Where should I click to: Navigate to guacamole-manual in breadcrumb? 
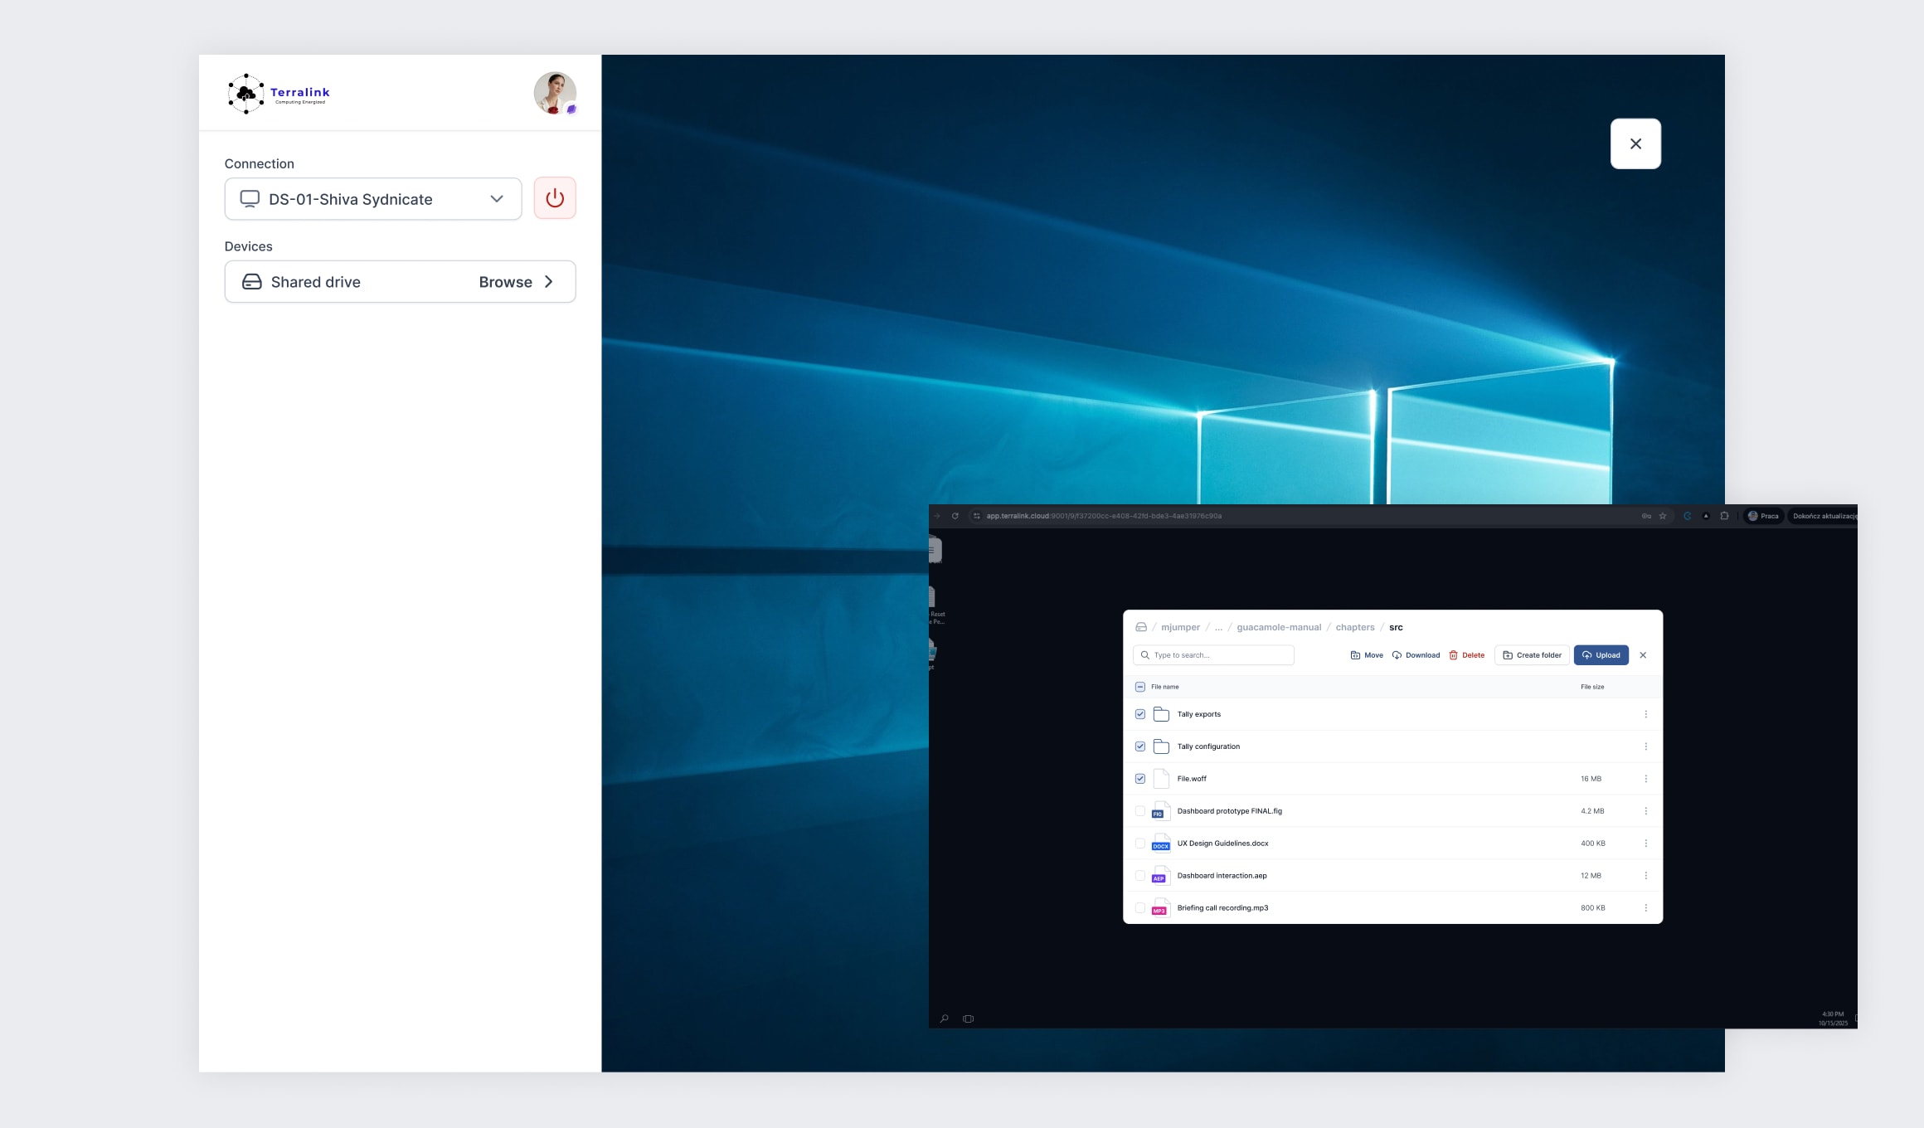(1279, 628)
